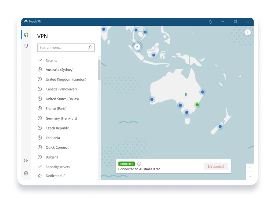Viewport: 275px width, 198px height.
Task: Click the NordVPN logo in title bar
Action: coord(26,21)
